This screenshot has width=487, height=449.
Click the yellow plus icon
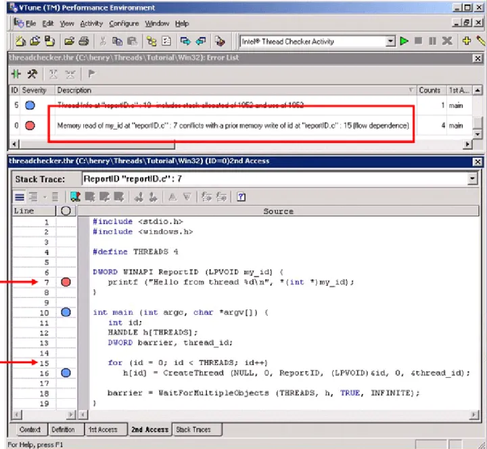click(467, 41)
